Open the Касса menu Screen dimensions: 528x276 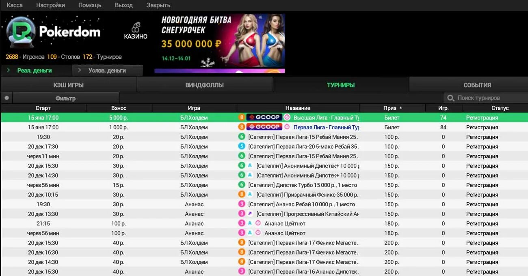(15, 5)
